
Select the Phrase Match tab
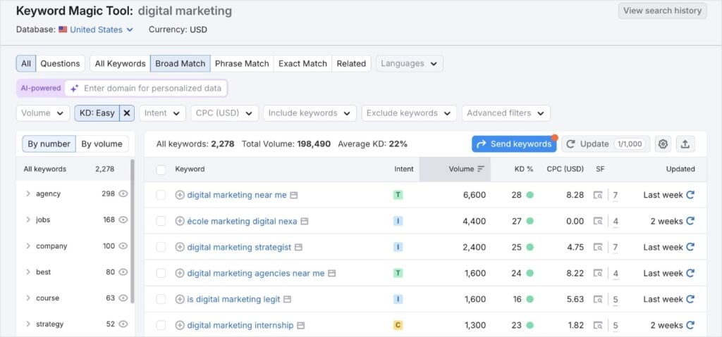pos(242,63)
